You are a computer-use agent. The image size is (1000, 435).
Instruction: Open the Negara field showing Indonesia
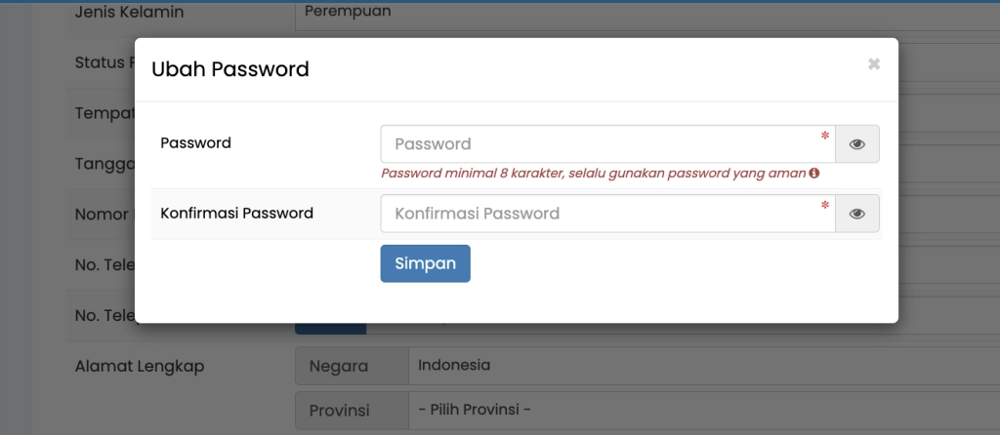point(684,366)
